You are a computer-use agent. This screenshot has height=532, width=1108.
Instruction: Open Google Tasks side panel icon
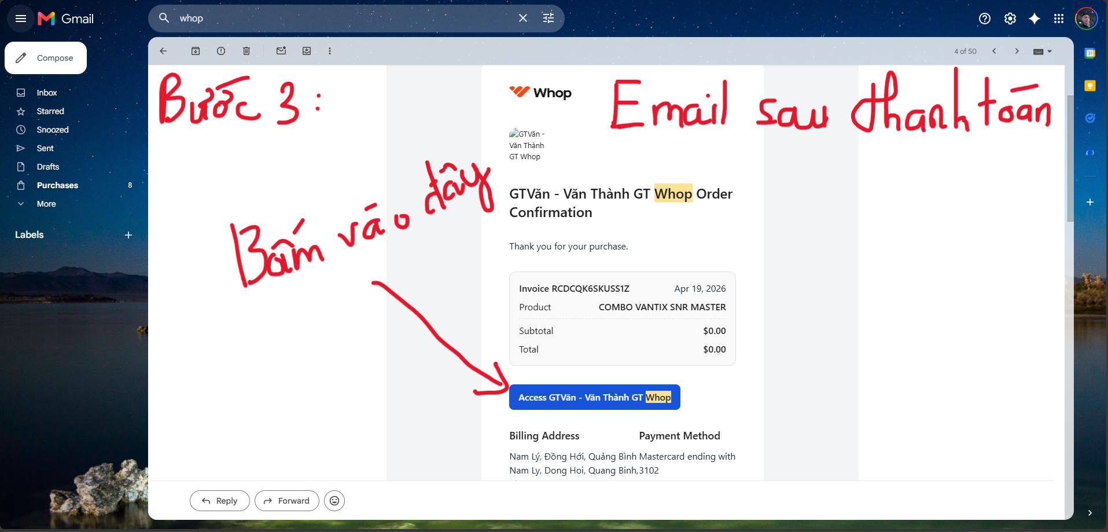(x=1090, y=118)
